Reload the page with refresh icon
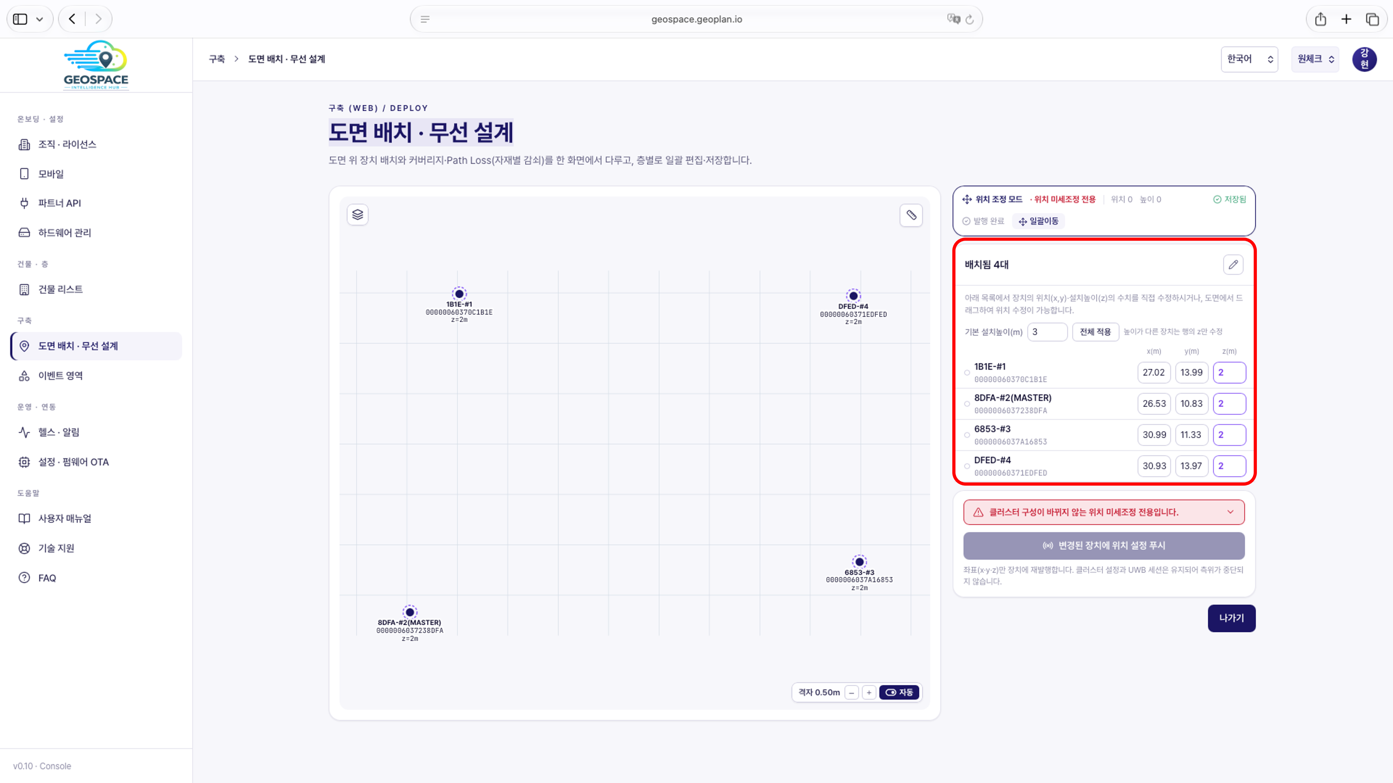 click(x=970, y=19)
